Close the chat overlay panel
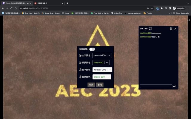The image size is (191, 119). pos(175,29)
